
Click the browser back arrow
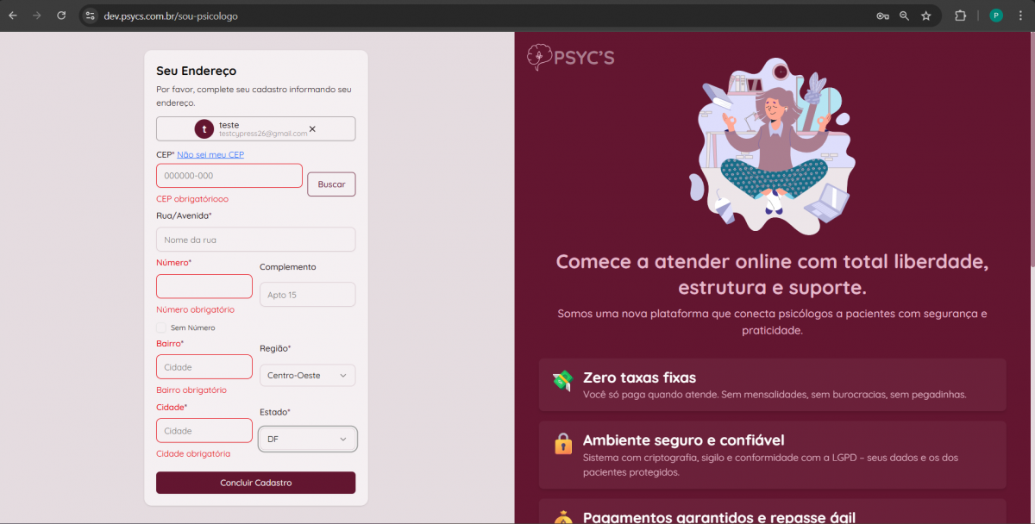tap(13, 16)
